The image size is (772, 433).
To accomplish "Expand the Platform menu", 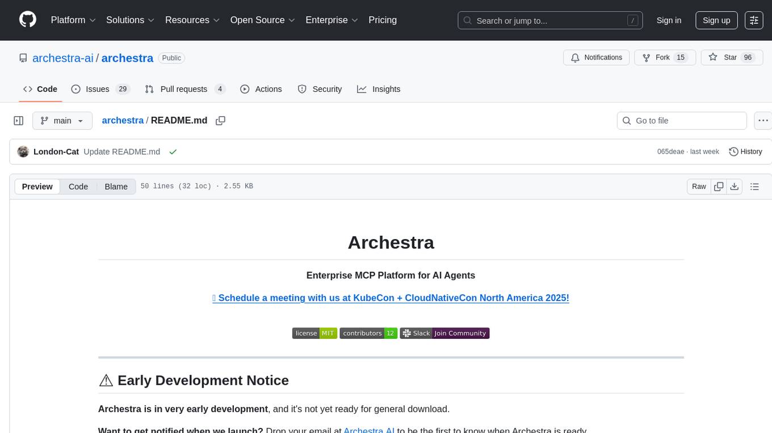I will [73, 20].
